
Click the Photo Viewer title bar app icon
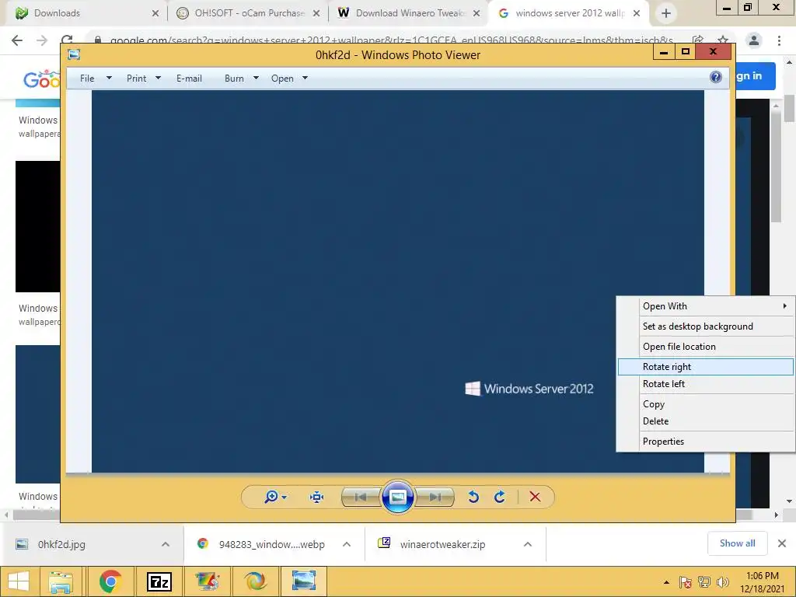pos(74,54)
